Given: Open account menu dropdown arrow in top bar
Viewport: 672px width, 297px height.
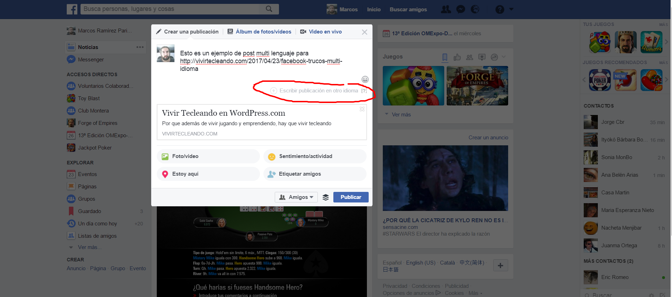Looking at the screenshot, I should [x=511, y=10].
